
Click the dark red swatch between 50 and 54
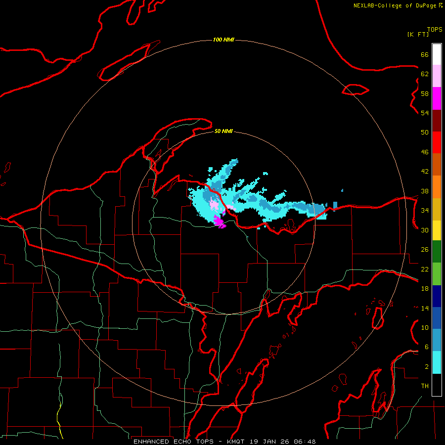(437, 121)
